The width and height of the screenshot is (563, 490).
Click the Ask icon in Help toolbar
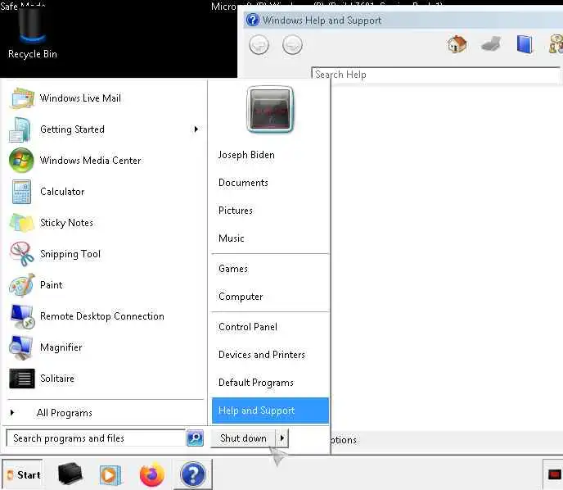(556, 44)
